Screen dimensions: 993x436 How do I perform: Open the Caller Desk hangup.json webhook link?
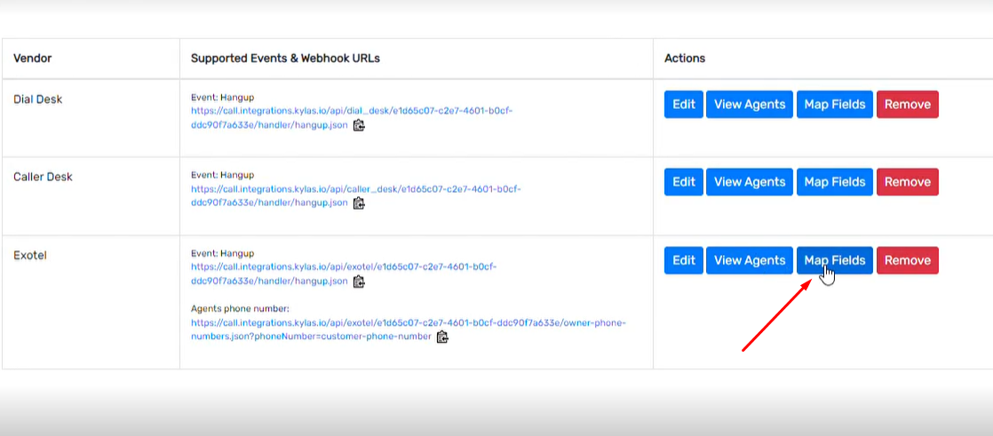[355, 196]
